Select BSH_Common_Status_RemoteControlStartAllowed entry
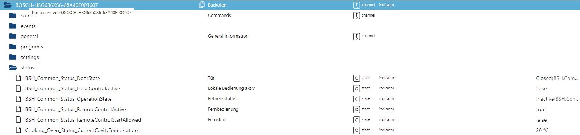The image size is (580, 135). point(83,120)
